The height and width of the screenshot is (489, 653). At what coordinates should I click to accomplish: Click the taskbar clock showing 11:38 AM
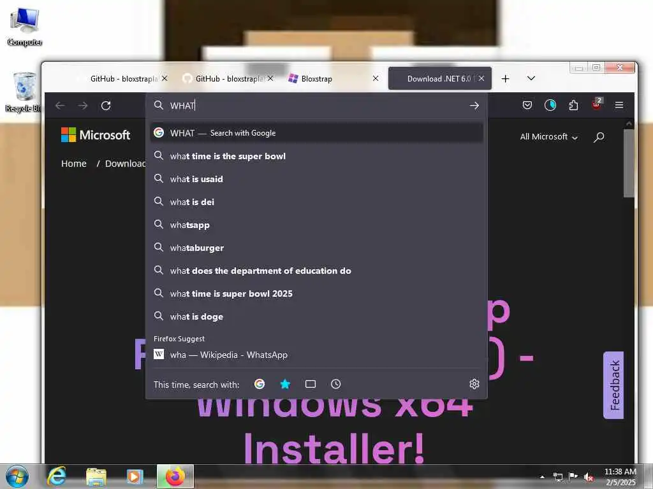click(620, 477)
